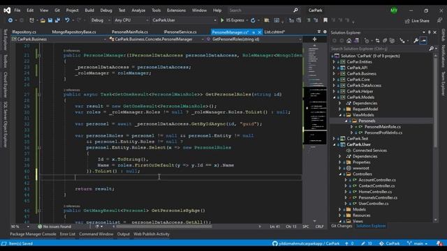This screenshot has width=447, height=251.
Task: Click the top Search box in title bar
Action: click(x=263, y=10)
